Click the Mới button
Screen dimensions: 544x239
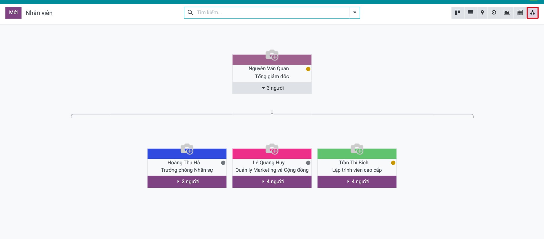[13, 13]
